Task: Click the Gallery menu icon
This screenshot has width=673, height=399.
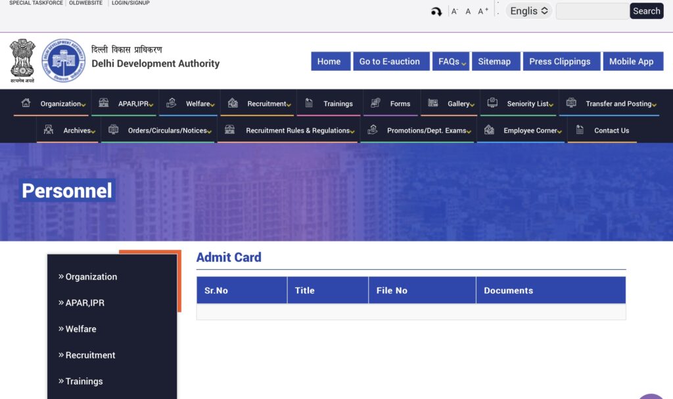Action: (x=432, y=103)
